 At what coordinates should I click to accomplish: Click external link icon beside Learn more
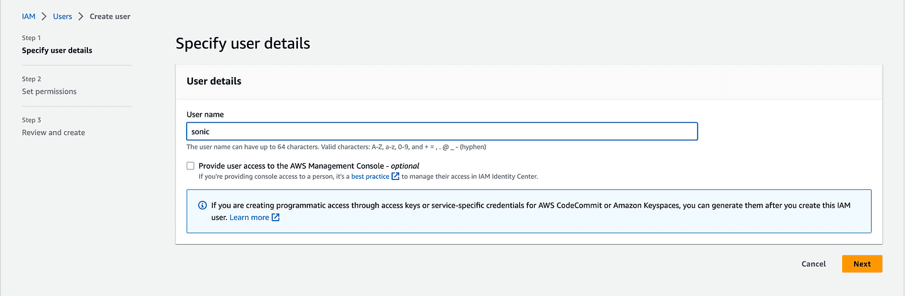[x=275, y=218]
